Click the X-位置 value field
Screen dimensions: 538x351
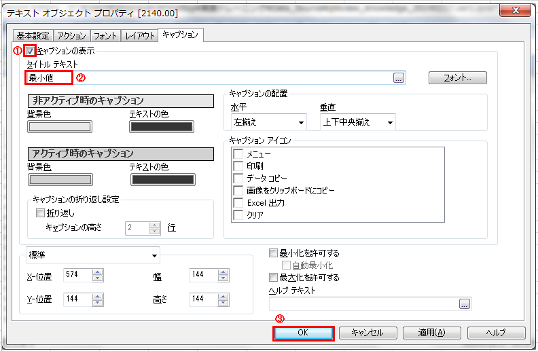pos(77,275)
